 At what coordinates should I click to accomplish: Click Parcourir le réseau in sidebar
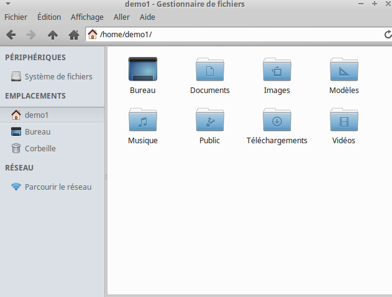(x=58, y=187)
